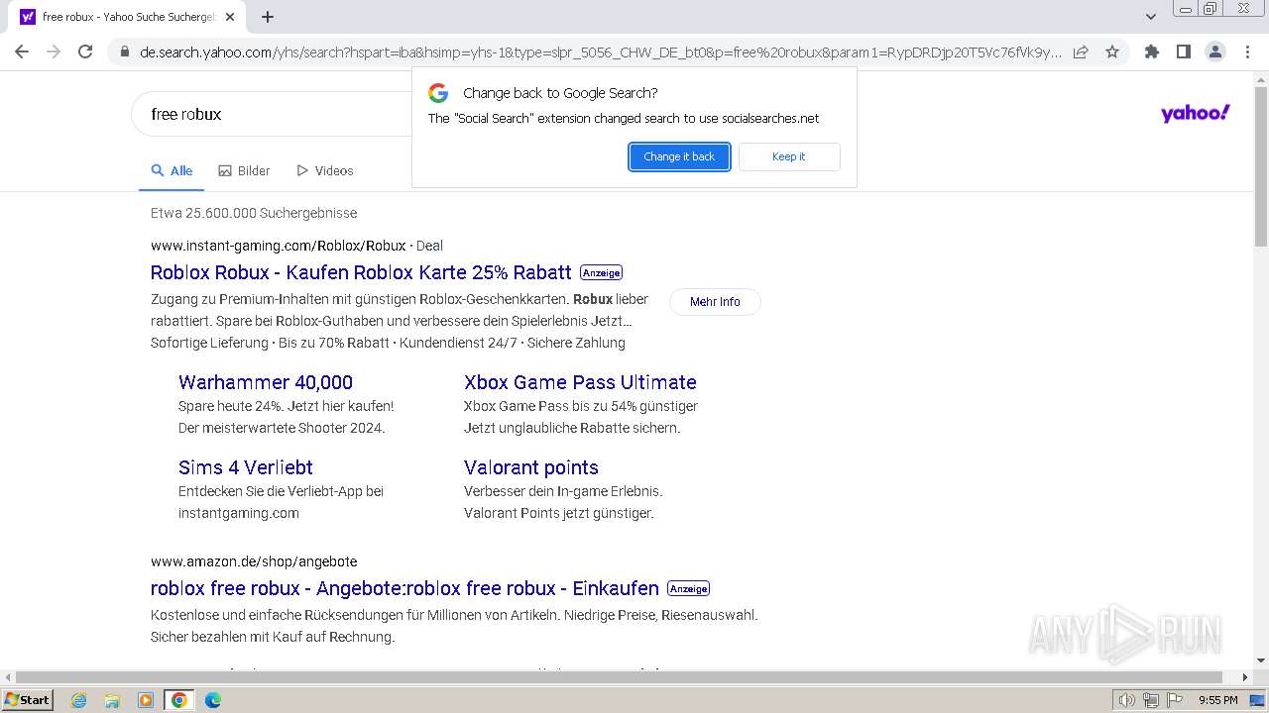Click the Yahoo logo

tap(1195, 113)
